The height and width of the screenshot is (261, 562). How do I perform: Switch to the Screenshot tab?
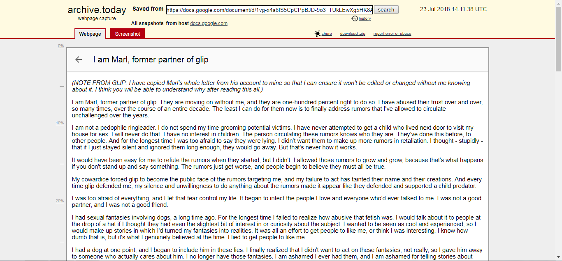click(128, 34)
